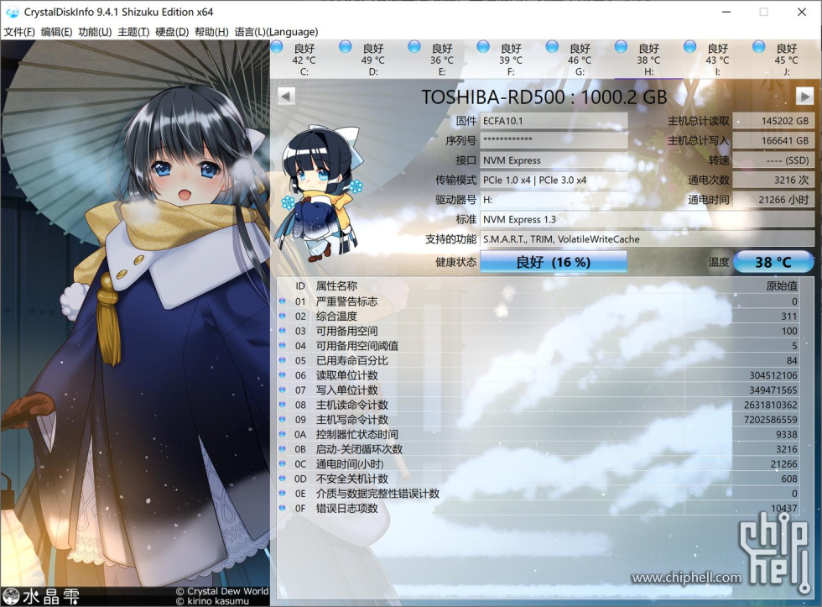Show the J: disk at 45 °C
Viewport: 822px width, 607px height.
[786, 60]
